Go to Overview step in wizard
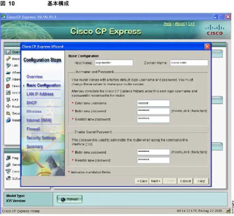 (x=35, y=77)
